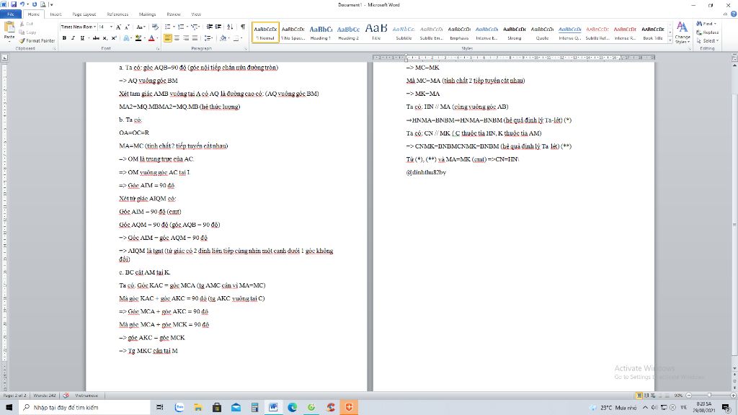The height and width of the screenshot is (415, 738).
Task: Apply the Heading 2 style
Action: coord(348,32)
